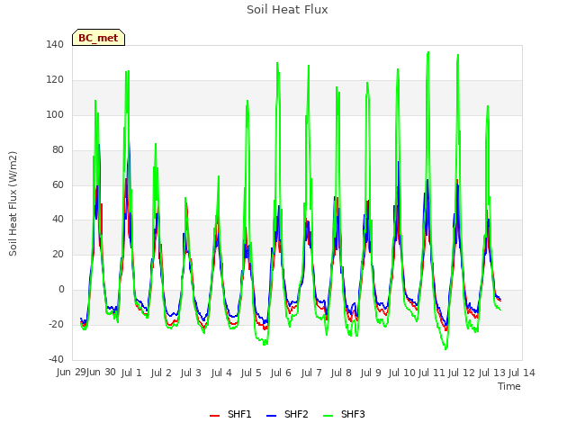Click the 20 y-axis tick label
Viewport: 576px width, 432px height.
coord(58,254)
